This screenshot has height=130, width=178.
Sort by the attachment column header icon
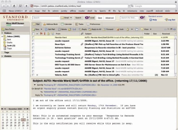82,34
